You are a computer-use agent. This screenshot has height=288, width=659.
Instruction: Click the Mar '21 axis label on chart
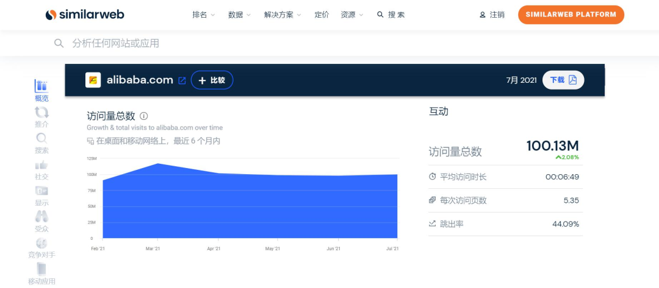click(153, 248)
